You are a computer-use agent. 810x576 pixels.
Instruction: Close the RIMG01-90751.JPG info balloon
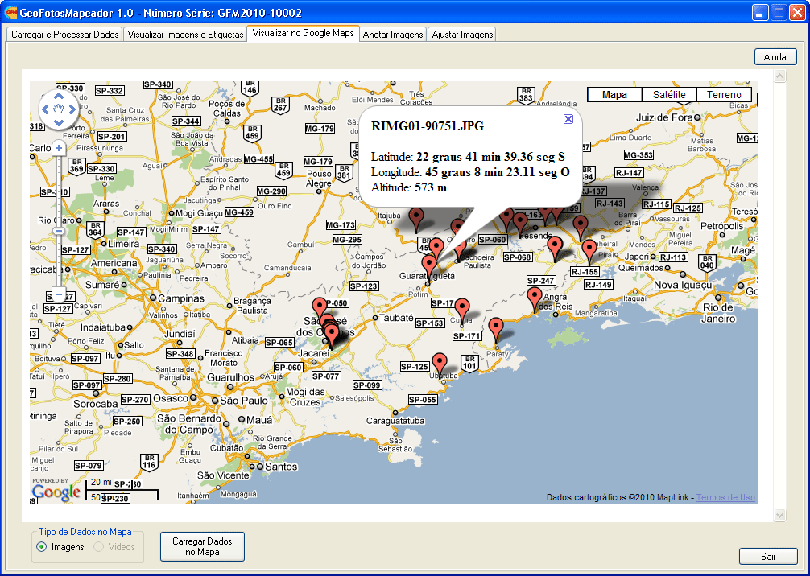click(x=568, y=119)
